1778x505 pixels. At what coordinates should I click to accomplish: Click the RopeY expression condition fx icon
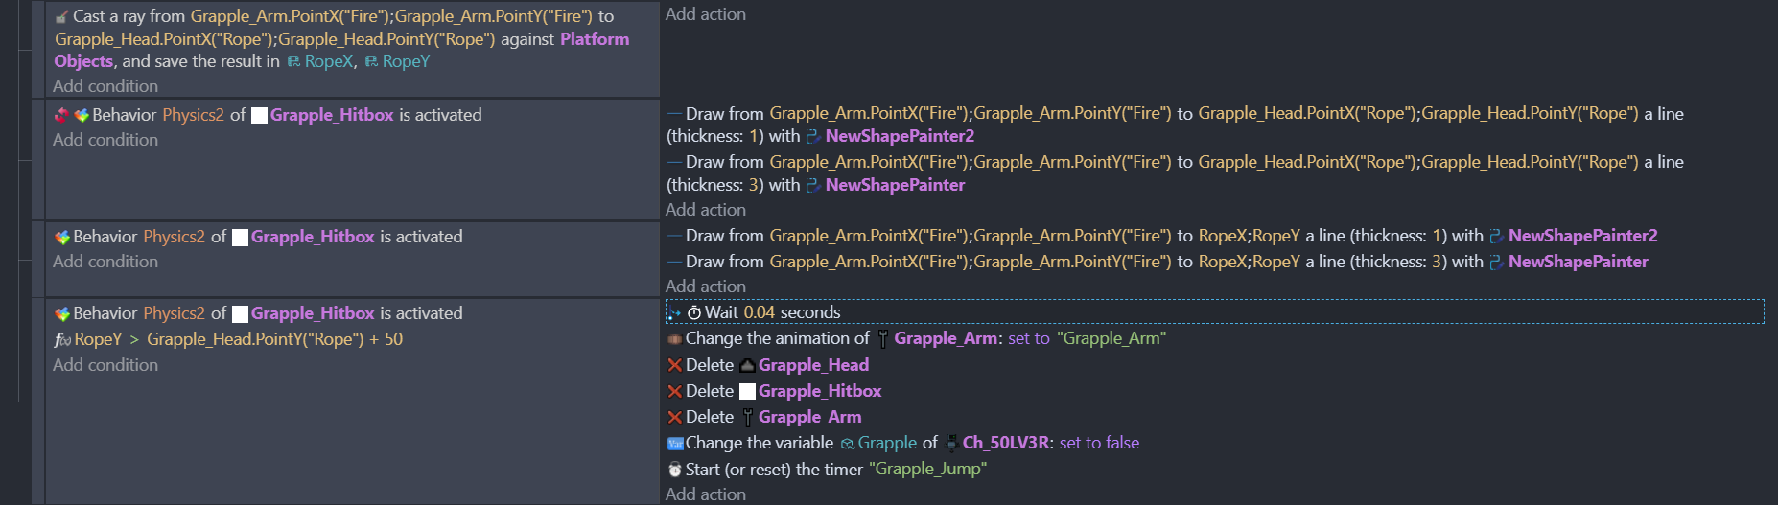tap(62, 339)
